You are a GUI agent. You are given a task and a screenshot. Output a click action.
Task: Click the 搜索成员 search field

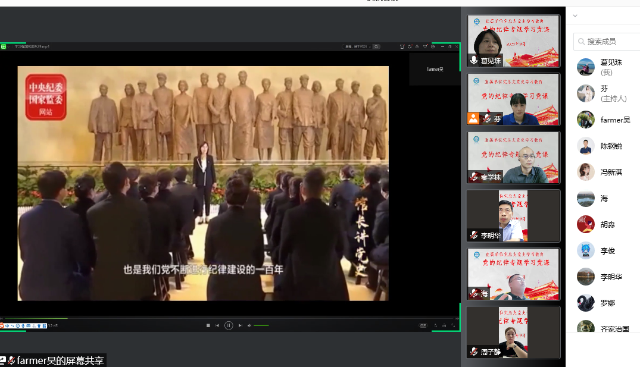(610, 41)
